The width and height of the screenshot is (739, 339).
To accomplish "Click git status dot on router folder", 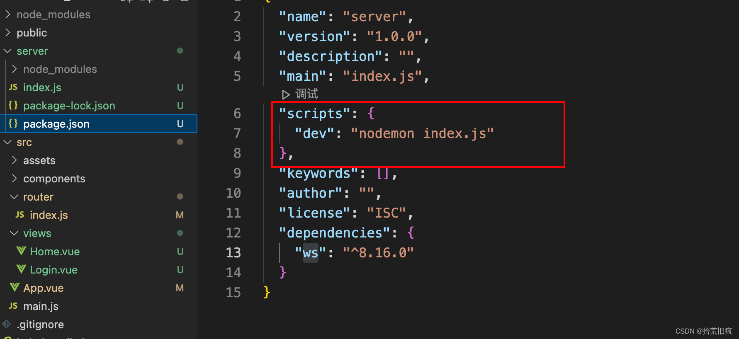I will click(180, 196).
